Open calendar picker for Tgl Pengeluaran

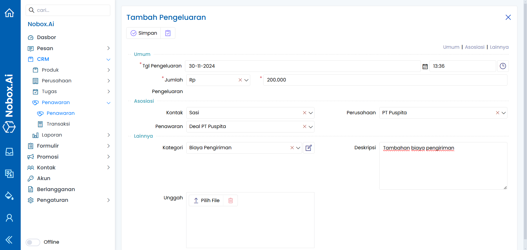[x=425, y=66]
